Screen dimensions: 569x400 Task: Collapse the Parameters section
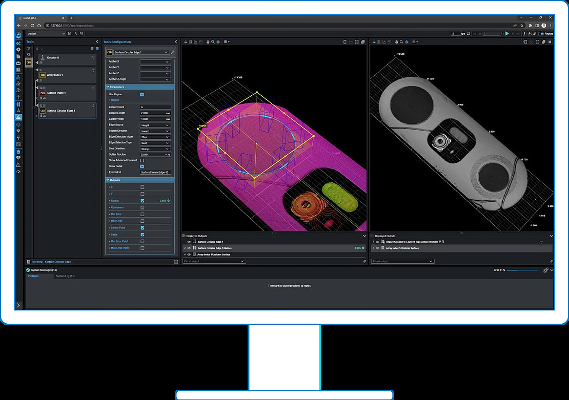tap(108, 87)
